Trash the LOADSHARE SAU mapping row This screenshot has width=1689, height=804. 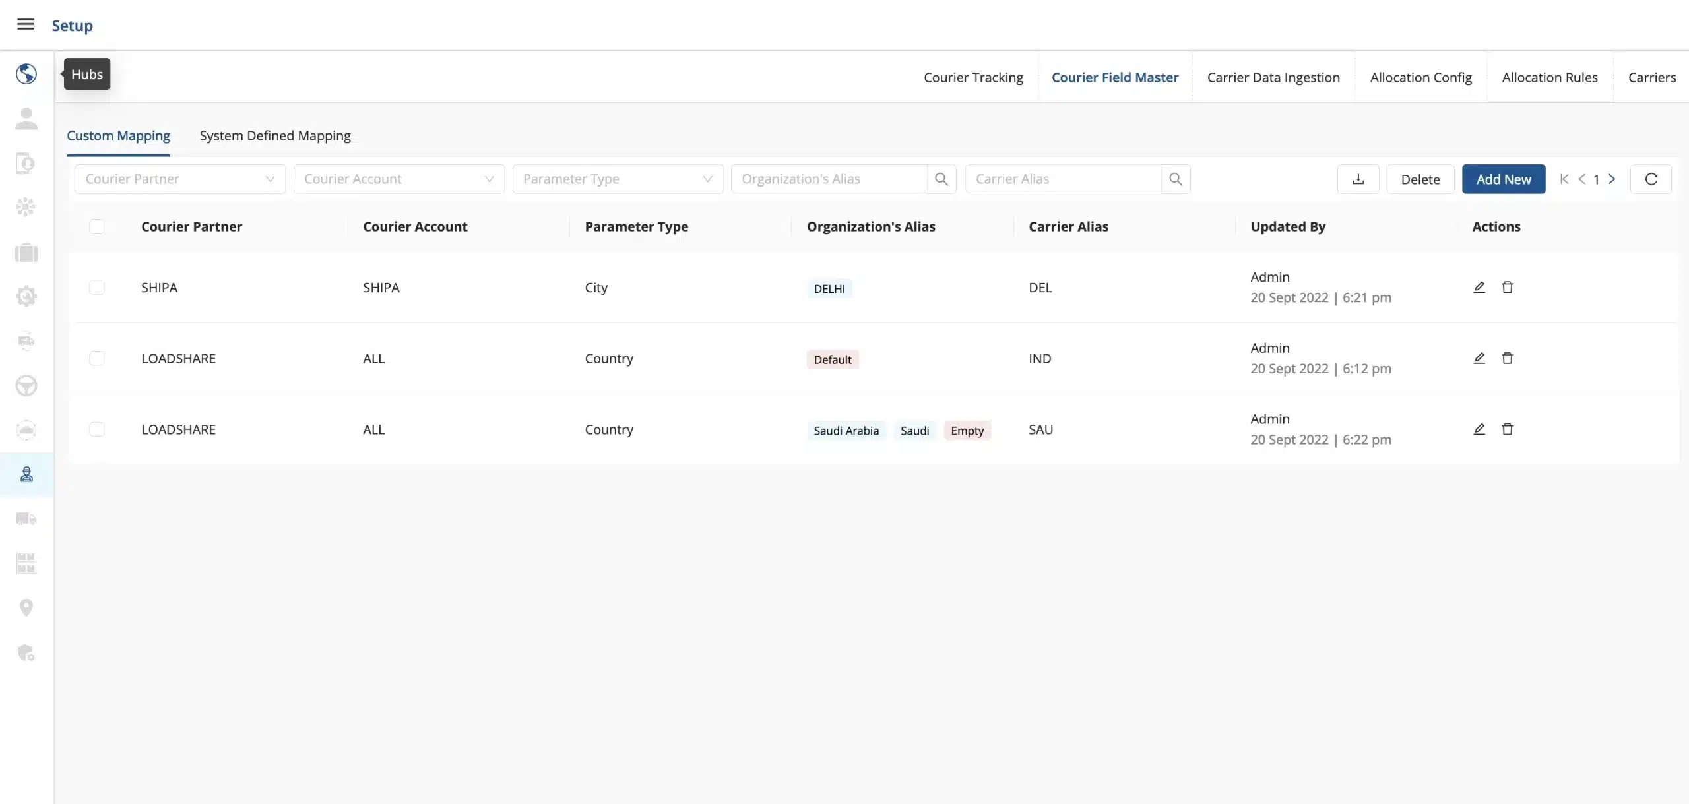[1508, 429]
